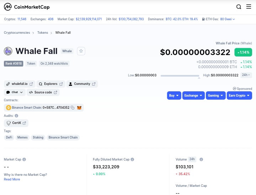Add token to MetaMask fox icon
Viewport: 256px width, 195px height.
coord(79,108)
